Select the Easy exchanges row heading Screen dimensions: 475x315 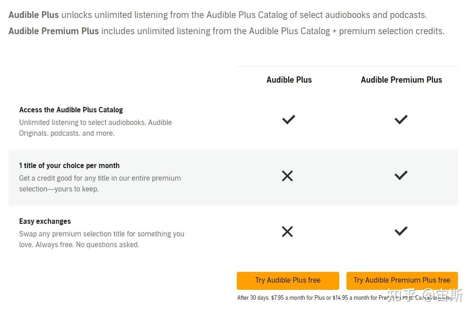pyautogui.click(x=44, y=221)
